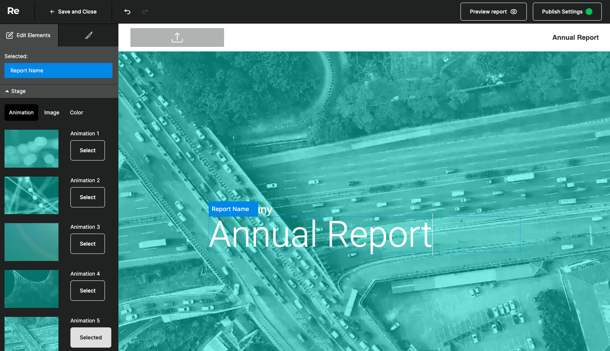610x351 pixels.
Task: Select the Animation tab
Action: (x=21, y=112)
